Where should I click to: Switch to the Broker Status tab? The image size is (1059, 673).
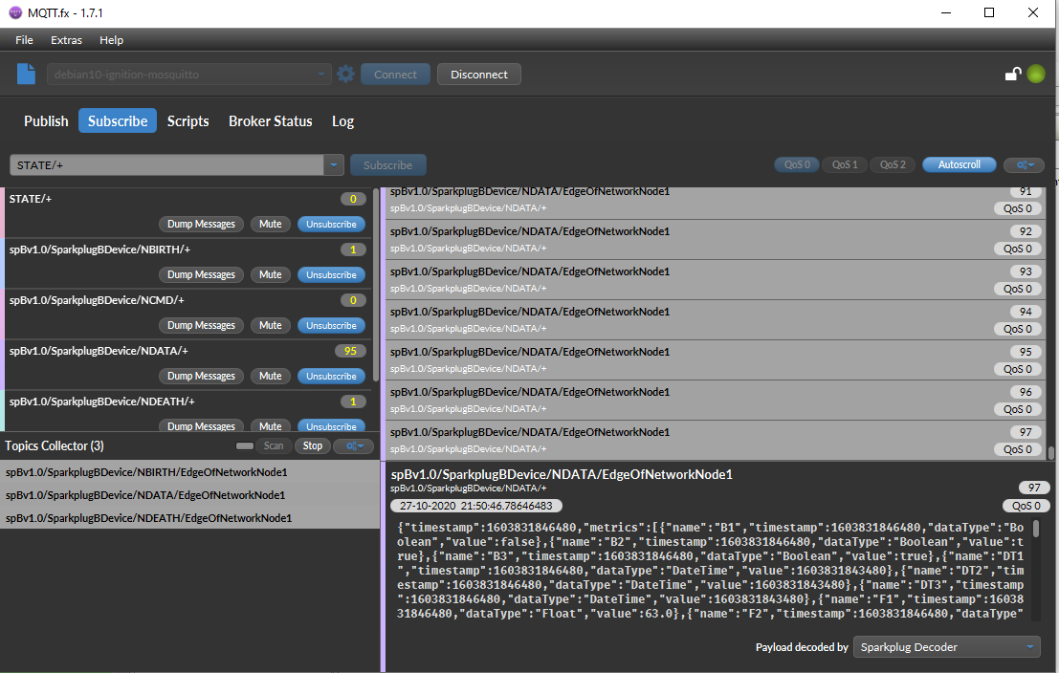[x=270, y=121]
